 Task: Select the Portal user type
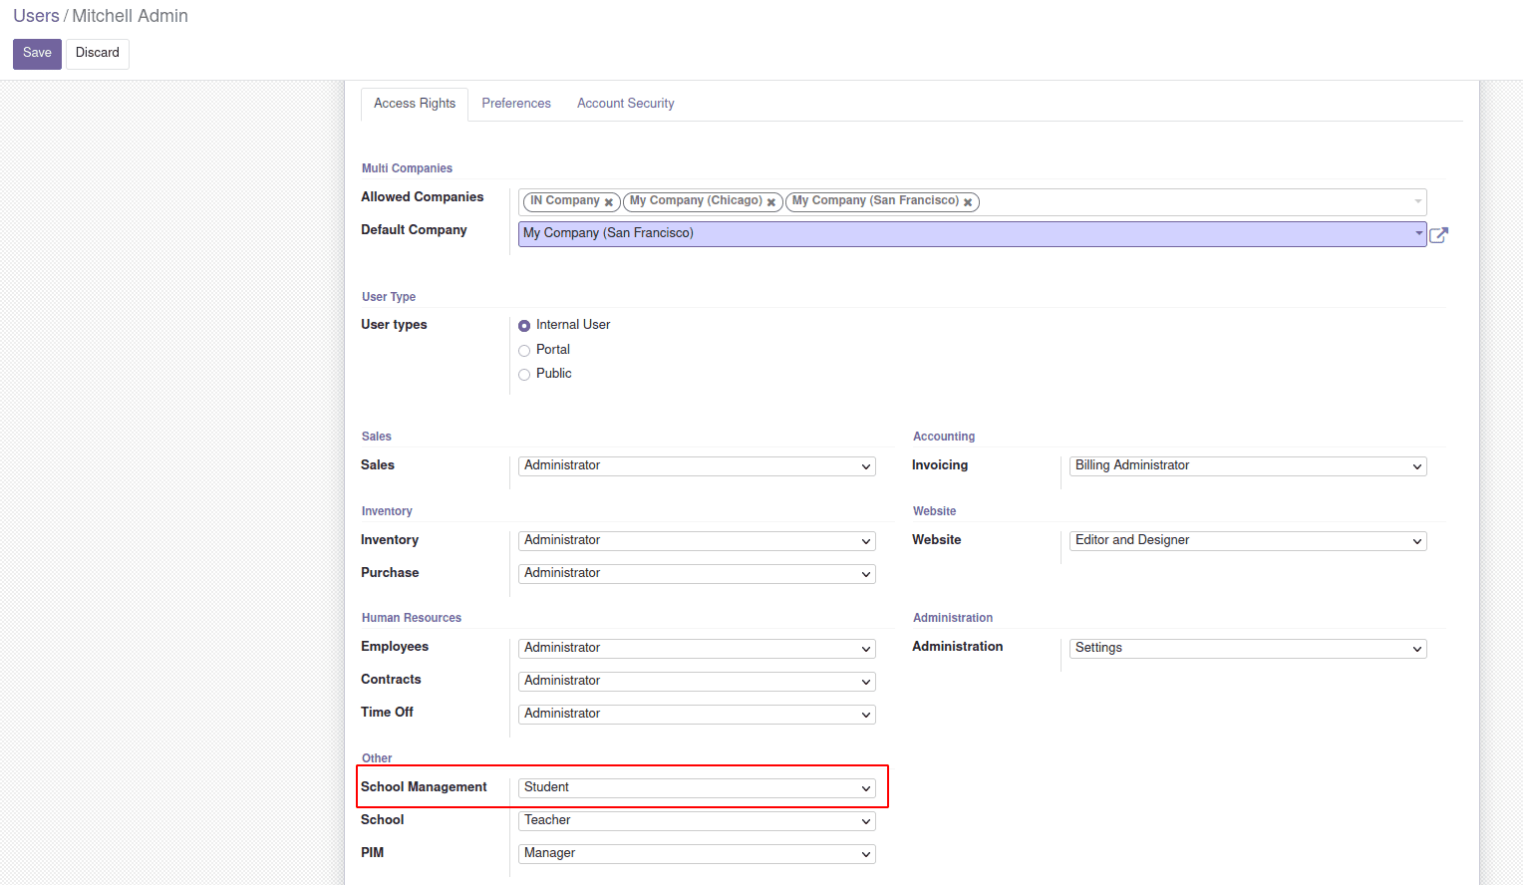(x=524, y=351)
